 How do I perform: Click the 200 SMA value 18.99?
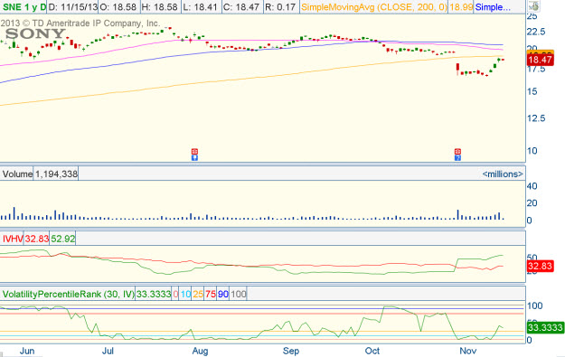(461, 7)
